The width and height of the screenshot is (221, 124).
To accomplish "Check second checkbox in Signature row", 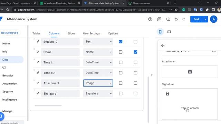I will [x=135, y=93].
